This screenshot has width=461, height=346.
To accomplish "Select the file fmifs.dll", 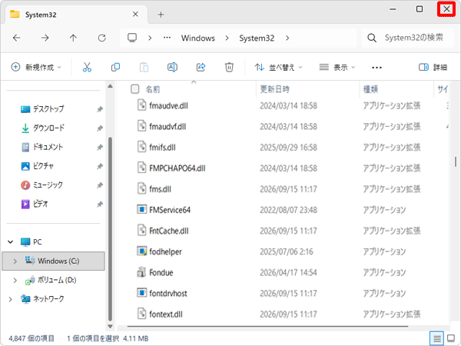I will pos(162,147).
